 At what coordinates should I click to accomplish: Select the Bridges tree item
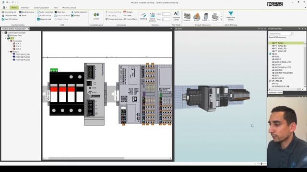(16, 52)
